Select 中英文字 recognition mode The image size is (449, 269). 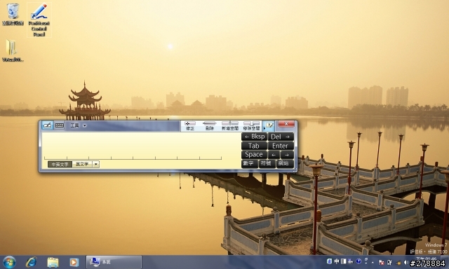coord(60,165)
